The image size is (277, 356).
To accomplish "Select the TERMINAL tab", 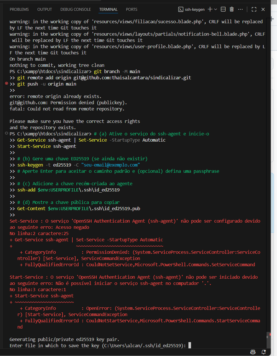I will (x=108, y=9).
